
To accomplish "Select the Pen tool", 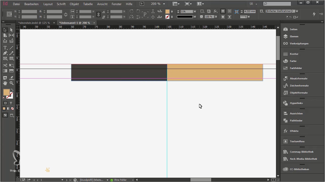I will point(5,53).
